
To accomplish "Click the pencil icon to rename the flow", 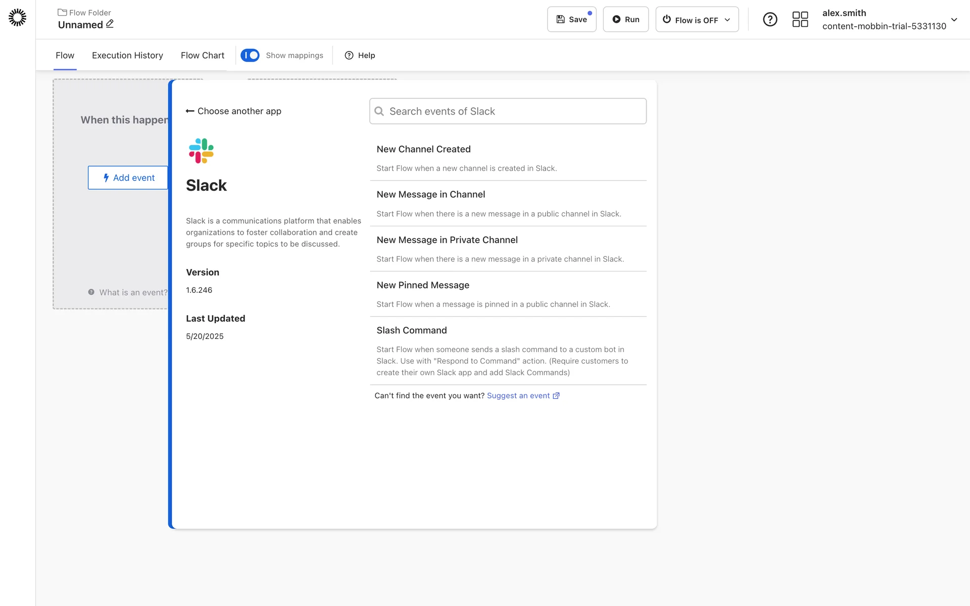I will (110, 24).
